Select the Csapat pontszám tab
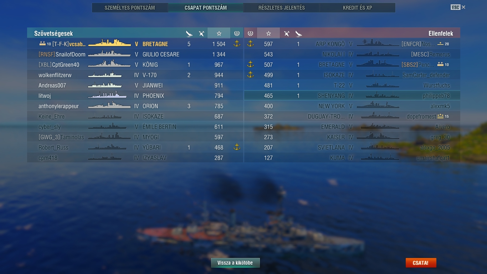Viewport: 487px width, 274px height. pos(206,7)
